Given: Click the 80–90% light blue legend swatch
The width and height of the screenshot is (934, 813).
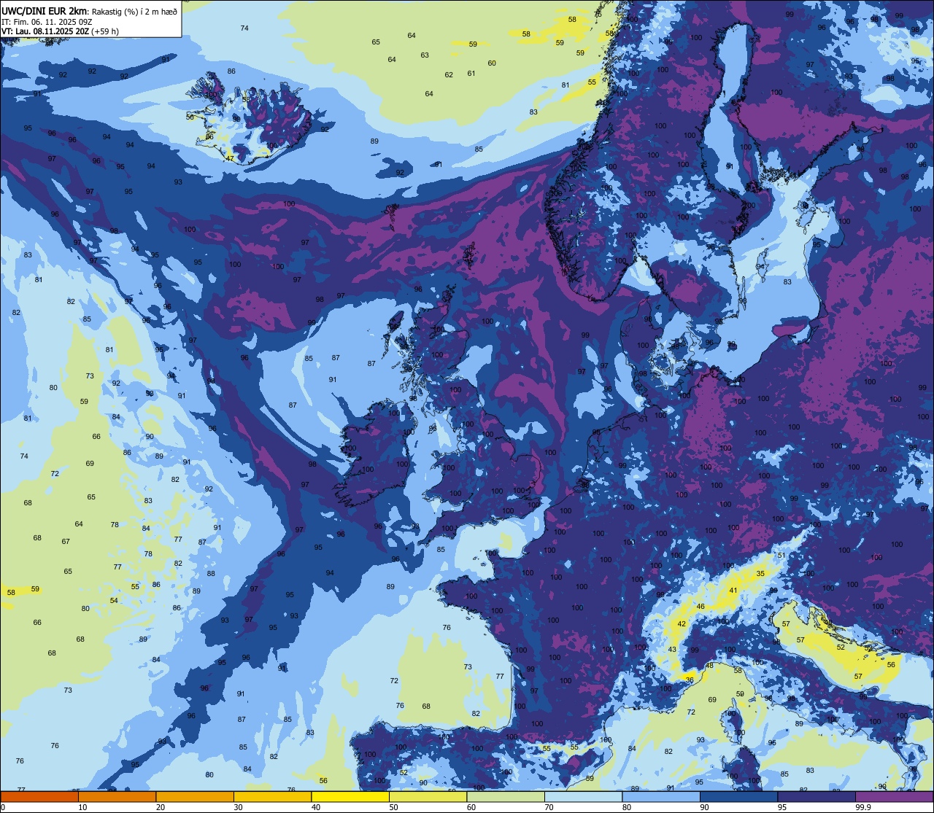Looking at the screenshot, I should coord(661,796).
